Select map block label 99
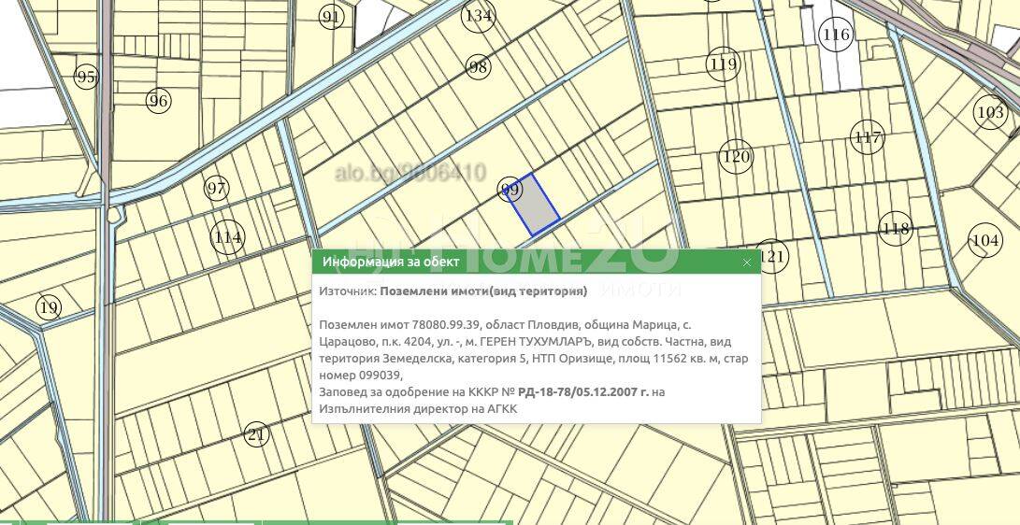Viewport: 1020px width, 525px height. 510,190
